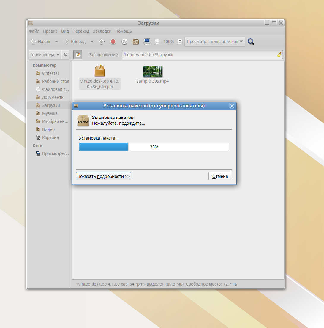
Task: Clear the location field with broom icon
Action: click(279, 55)
